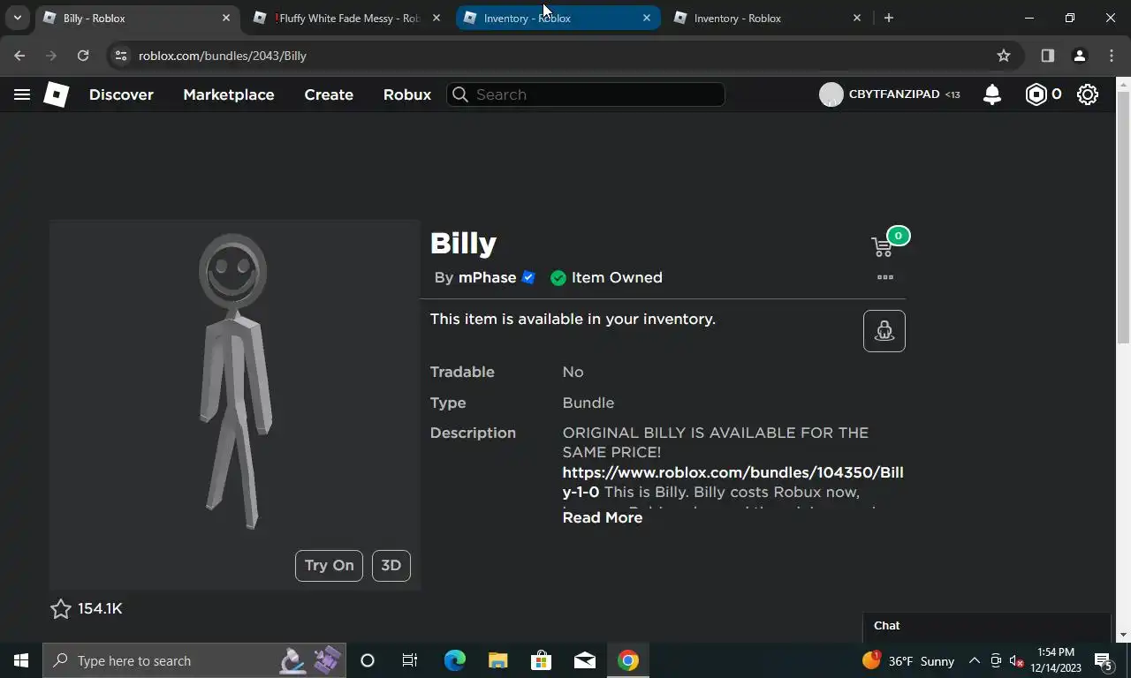Open Task View in the taskbar
1131x678 pixels.
410,660
